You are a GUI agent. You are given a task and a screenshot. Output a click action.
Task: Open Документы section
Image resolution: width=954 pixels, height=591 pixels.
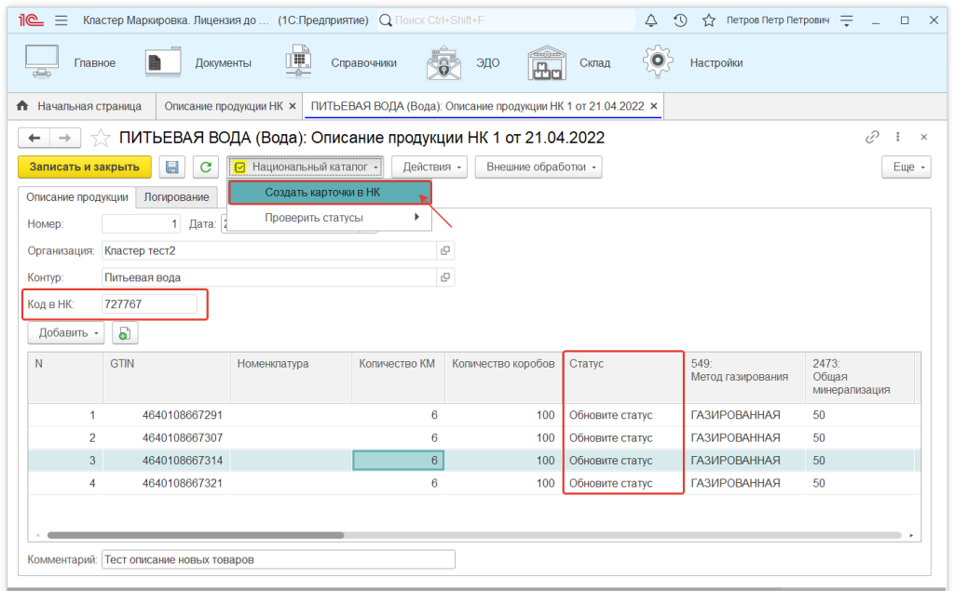click(x=198, y=62)
